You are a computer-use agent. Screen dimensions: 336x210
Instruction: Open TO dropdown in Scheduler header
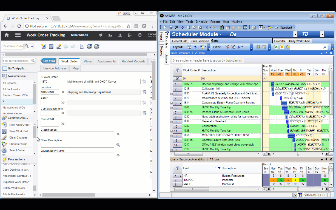tap(322, 34)
